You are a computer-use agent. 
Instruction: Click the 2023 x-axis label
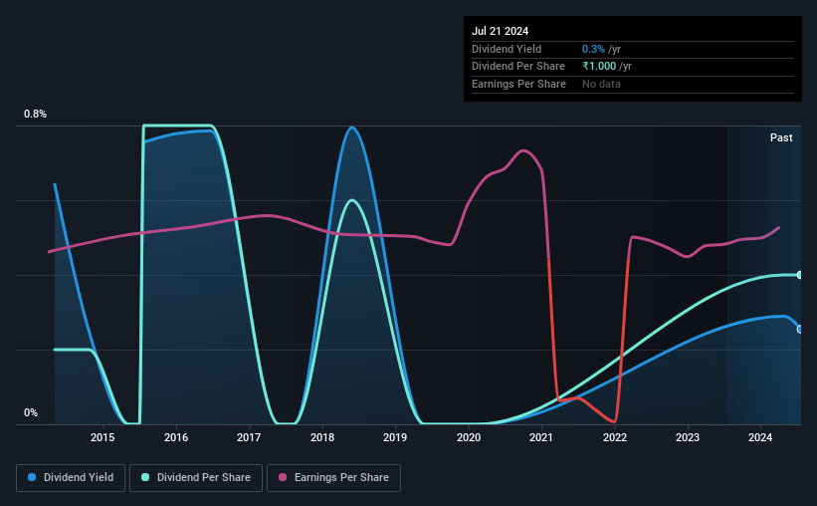coord(688,437)
